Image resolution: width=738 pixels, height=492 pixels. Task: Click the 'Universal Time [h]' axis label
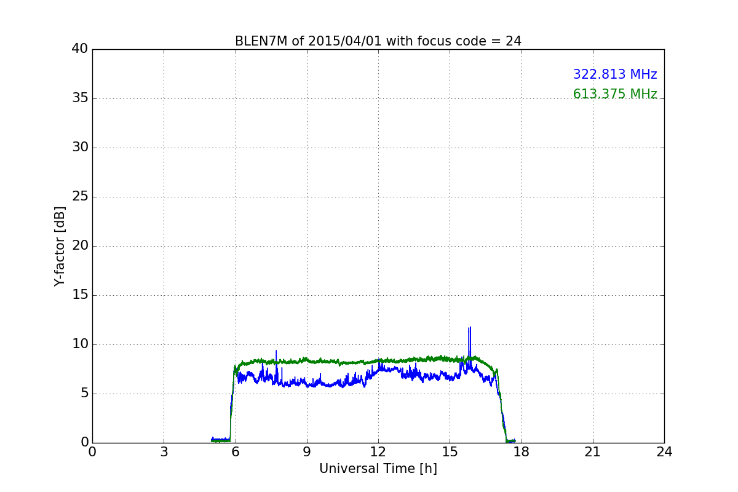coord(378,469)
